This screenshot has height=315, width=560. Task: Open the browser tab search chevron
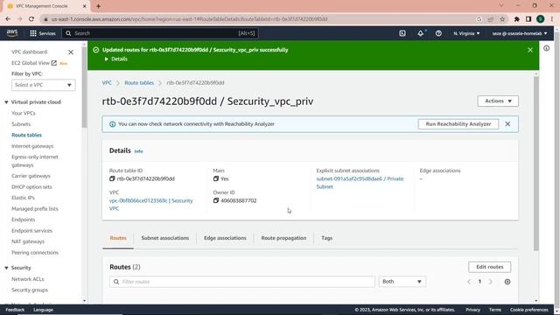[501, 6]
